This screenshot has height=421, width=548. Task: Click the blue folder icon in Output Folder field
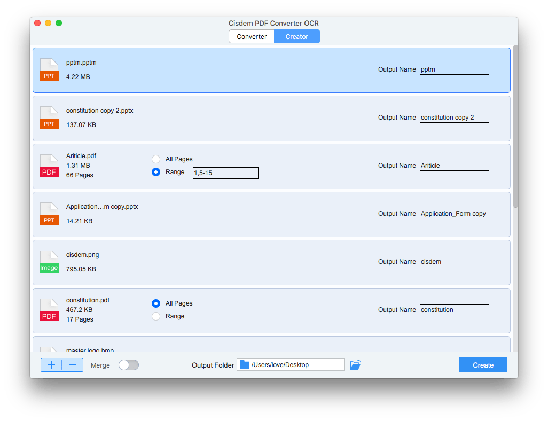tap(245, 365)
